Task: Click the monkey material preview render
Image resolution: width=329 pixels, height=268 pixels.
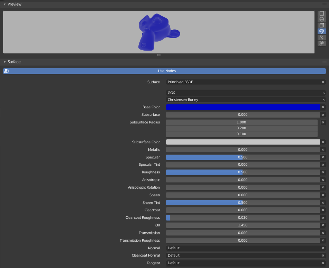Action: 159,32
